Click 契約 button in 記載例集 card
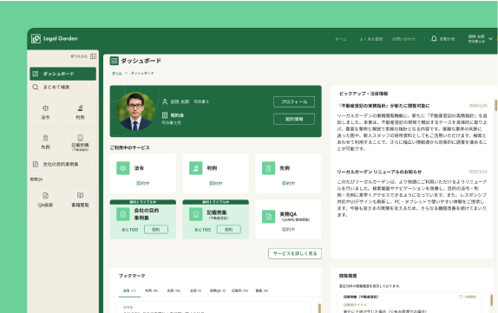Image resolution: width=498 pixels, height=313 pixels. click(229, 230)
